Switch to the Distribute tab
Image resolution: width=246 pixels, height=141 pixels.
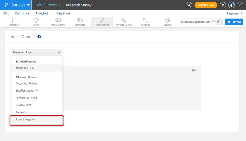[x=22, y=13]
